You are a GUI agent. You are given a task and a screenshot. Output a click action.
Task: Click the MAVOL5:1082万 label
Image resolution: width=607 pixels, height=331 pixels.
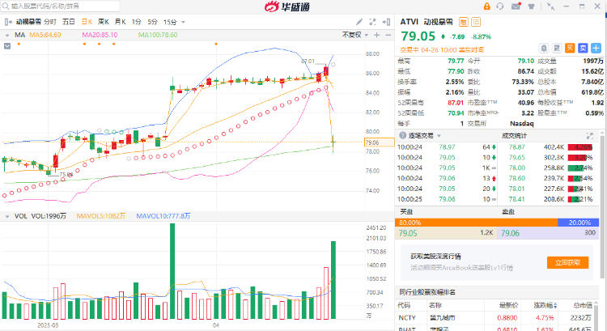point(100,216)
